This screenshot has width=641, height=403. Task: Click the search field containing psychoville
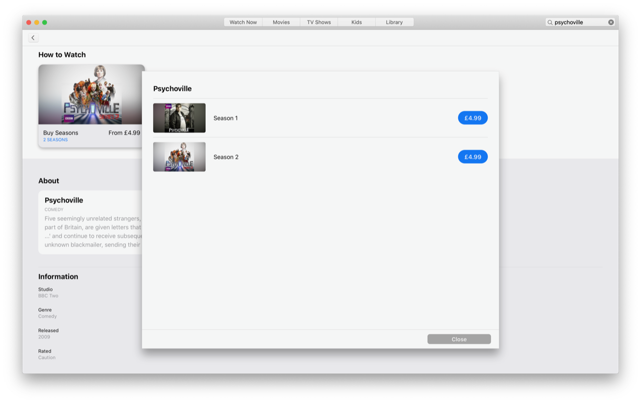pos(580,22)
